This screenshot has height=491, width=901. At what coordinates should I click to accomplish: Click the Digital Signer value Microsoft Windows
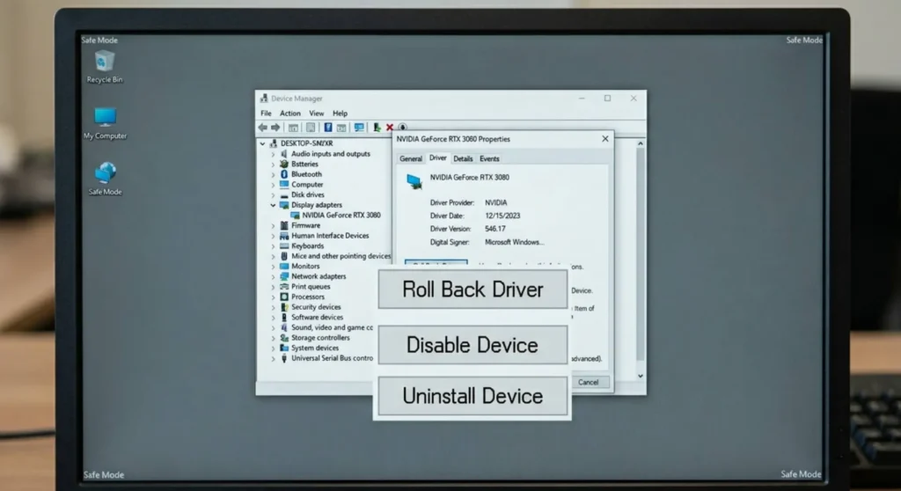514,242
